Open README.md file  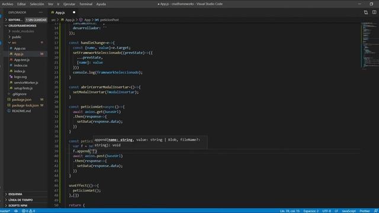pos(21,111)
